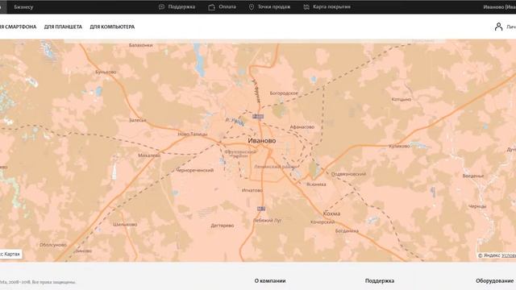Click the Дегтярево label on the map
Viewport: 516px width, 290px height.
(x=223, y=226)
